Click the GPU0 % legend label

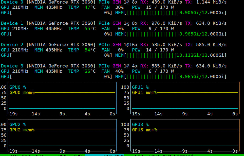pos(18,87)
